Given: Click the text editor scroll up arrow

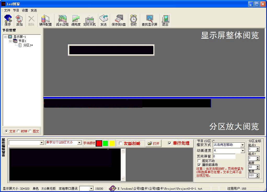Looking at the screenshot, I should pos(123,151).
